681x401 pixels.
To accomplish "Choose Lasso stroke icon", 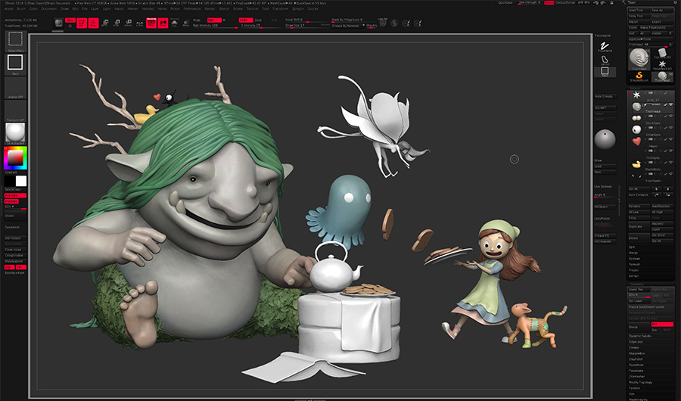I will point(605,60).
